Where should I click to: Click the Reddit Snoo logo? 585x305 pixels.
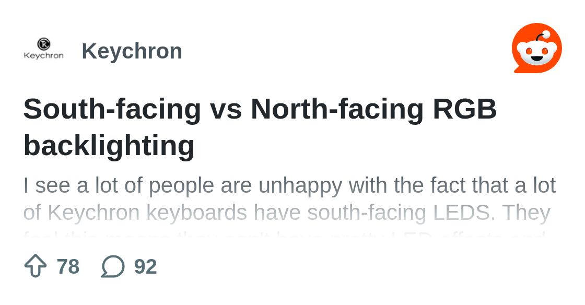(x=536, y=48)
